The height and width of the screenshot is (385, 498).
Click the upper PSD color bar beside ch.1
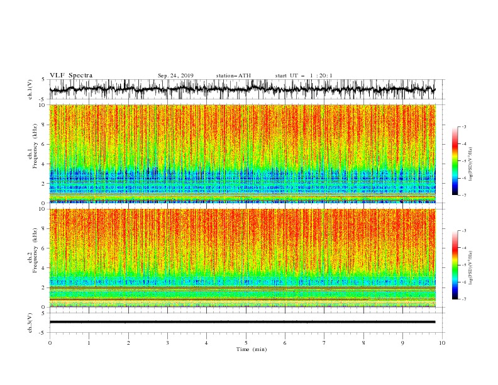coord(455,161)
